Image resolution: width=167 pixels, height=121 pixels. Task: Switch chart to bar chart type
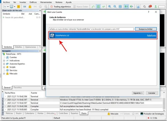[93, 7]
